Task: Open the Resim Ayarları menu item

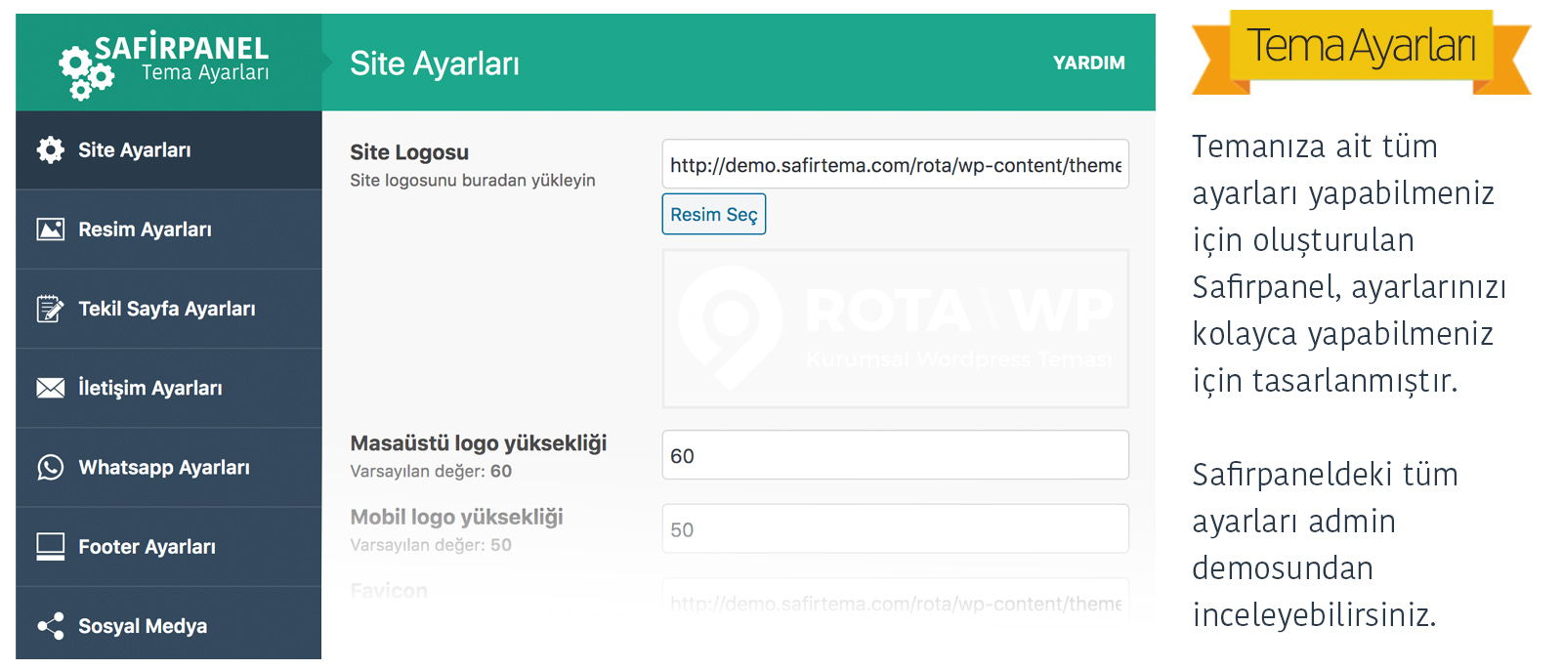Action: pyautogui.click(x=169, y=230)
